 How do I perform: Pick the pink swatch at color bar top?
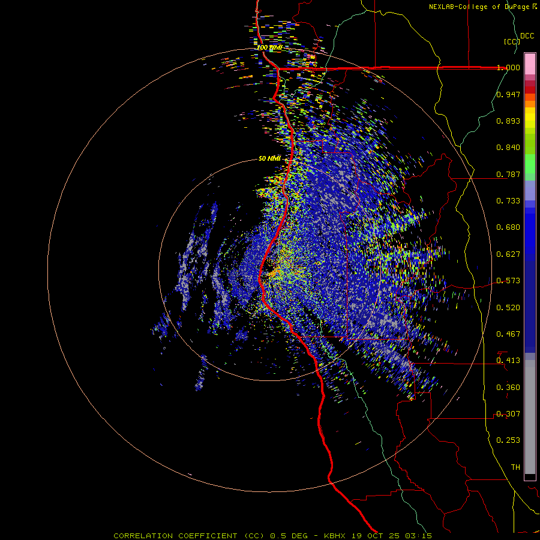click(x=530, y=64)
